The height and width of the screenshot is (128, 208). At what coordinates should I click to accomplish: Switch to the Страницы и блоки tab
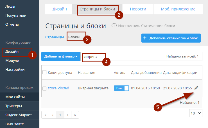[97, 9]
